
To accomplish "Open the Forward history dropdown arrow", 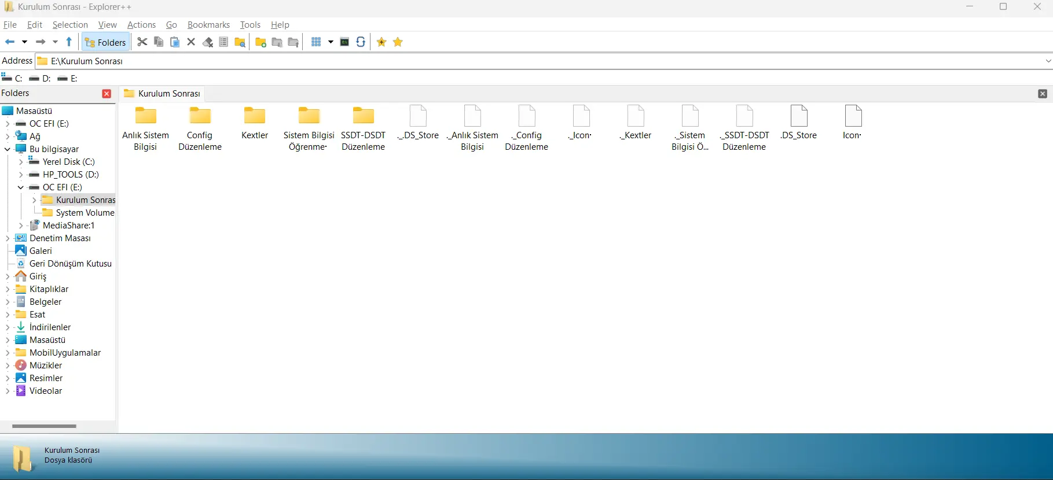I will point(55,42).
